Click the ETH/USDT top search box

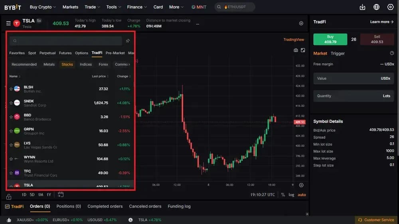point(235,7)
